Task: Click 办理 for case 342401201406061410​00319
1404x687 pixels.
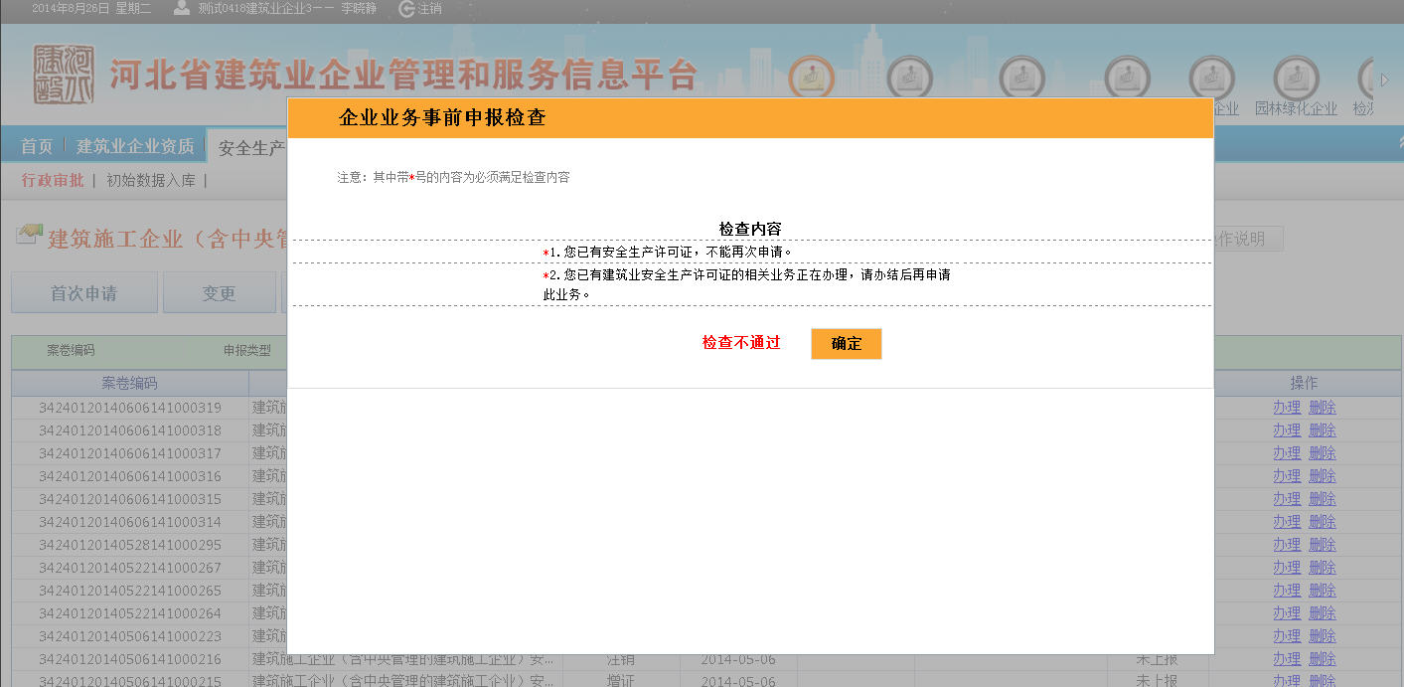Action: pyautogui.click(x=1287, y=408)
